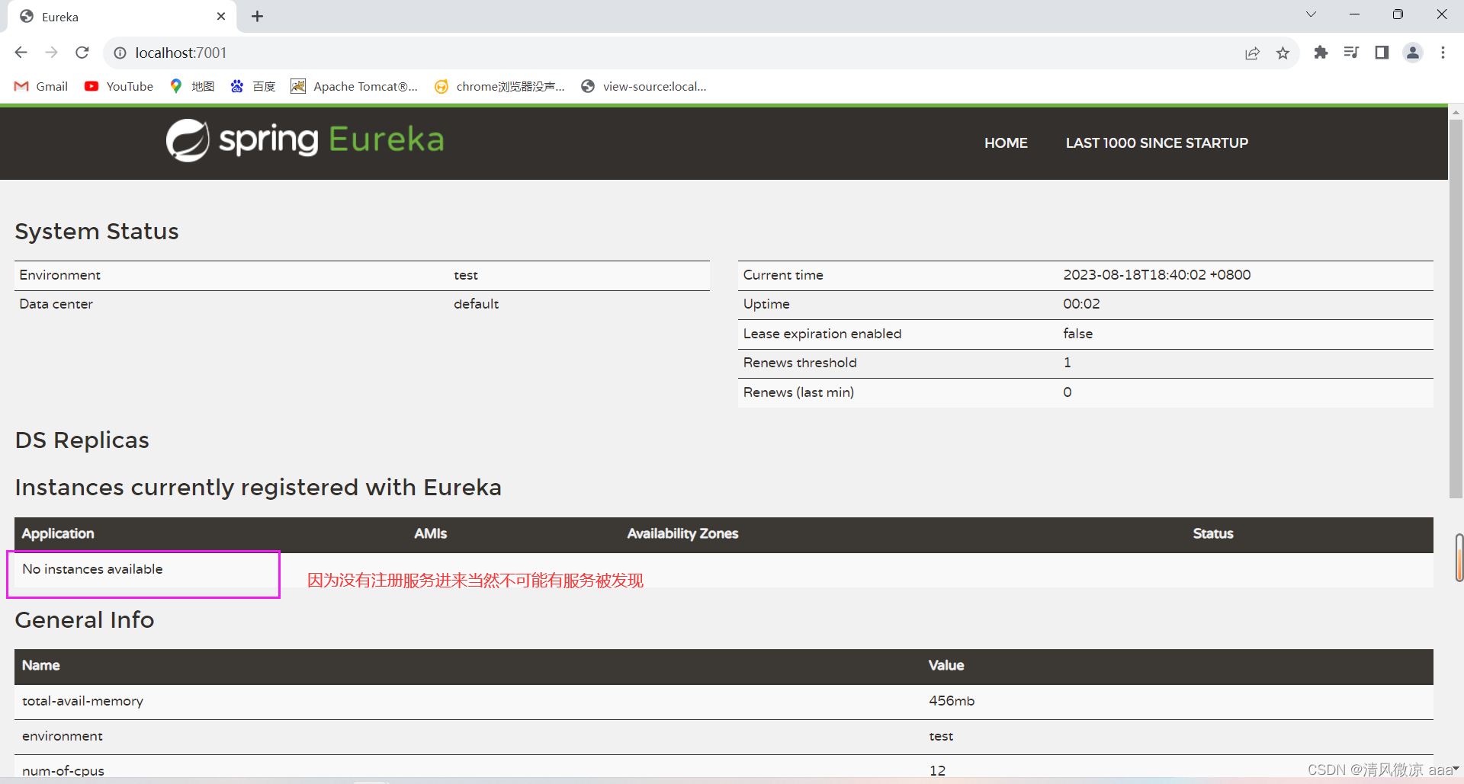
Task: Click the Application column header
Action: coord(58,533)
